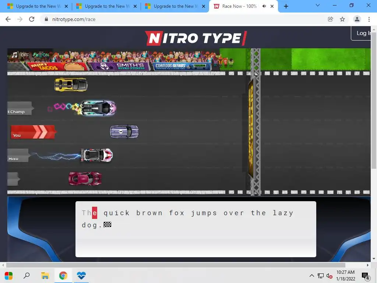
Task: Mute the Race Now tab audio icon
Action: 264,6
